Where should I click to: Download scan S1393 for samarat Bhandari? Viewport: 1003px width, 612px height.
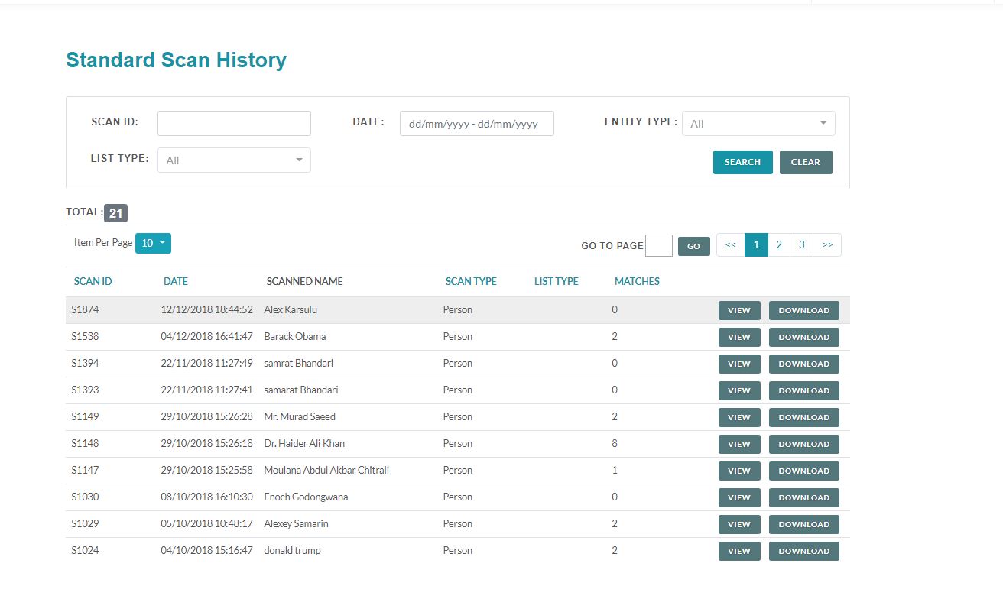pos(803,390)
